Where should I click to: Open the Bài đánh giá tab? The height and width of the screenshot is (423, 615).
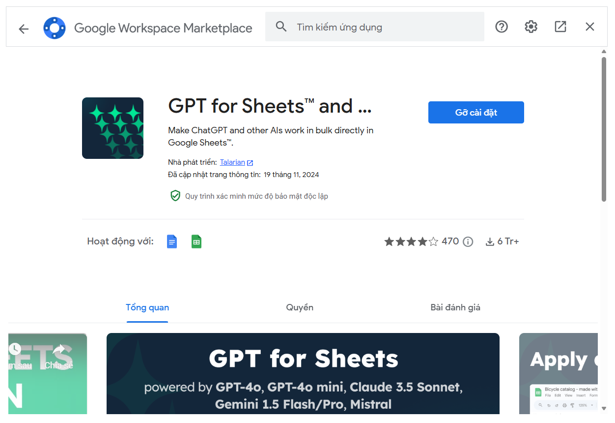coord(455,308)
